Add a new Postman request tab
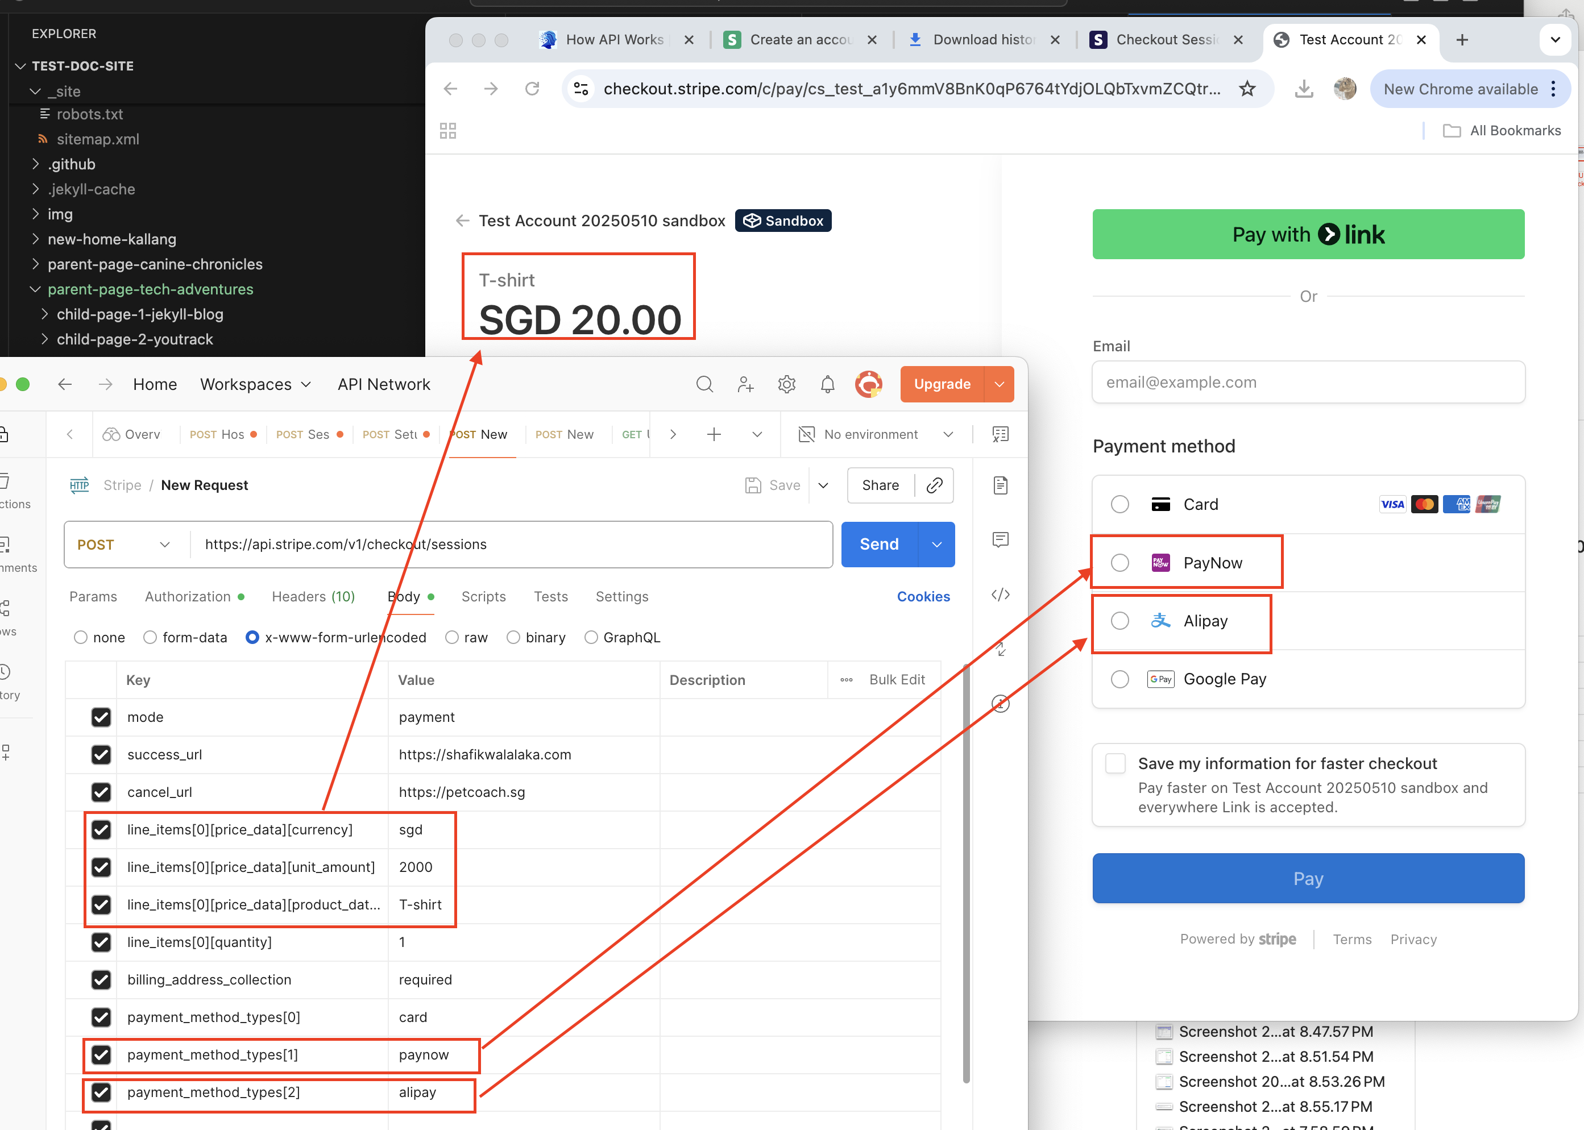This screenshot has width=1584, height=1130. [714, 434]
